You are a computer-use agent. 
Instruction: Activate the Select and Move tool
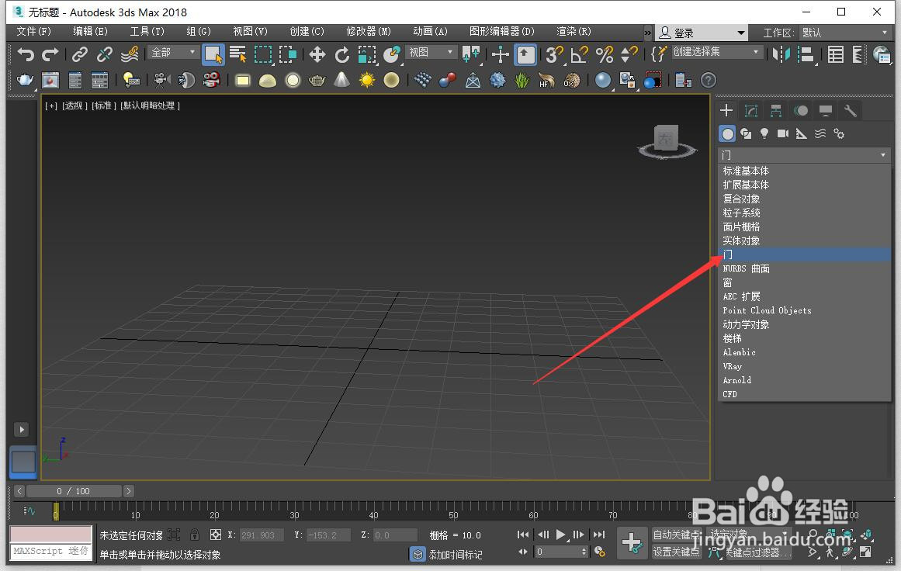(317, 54)
